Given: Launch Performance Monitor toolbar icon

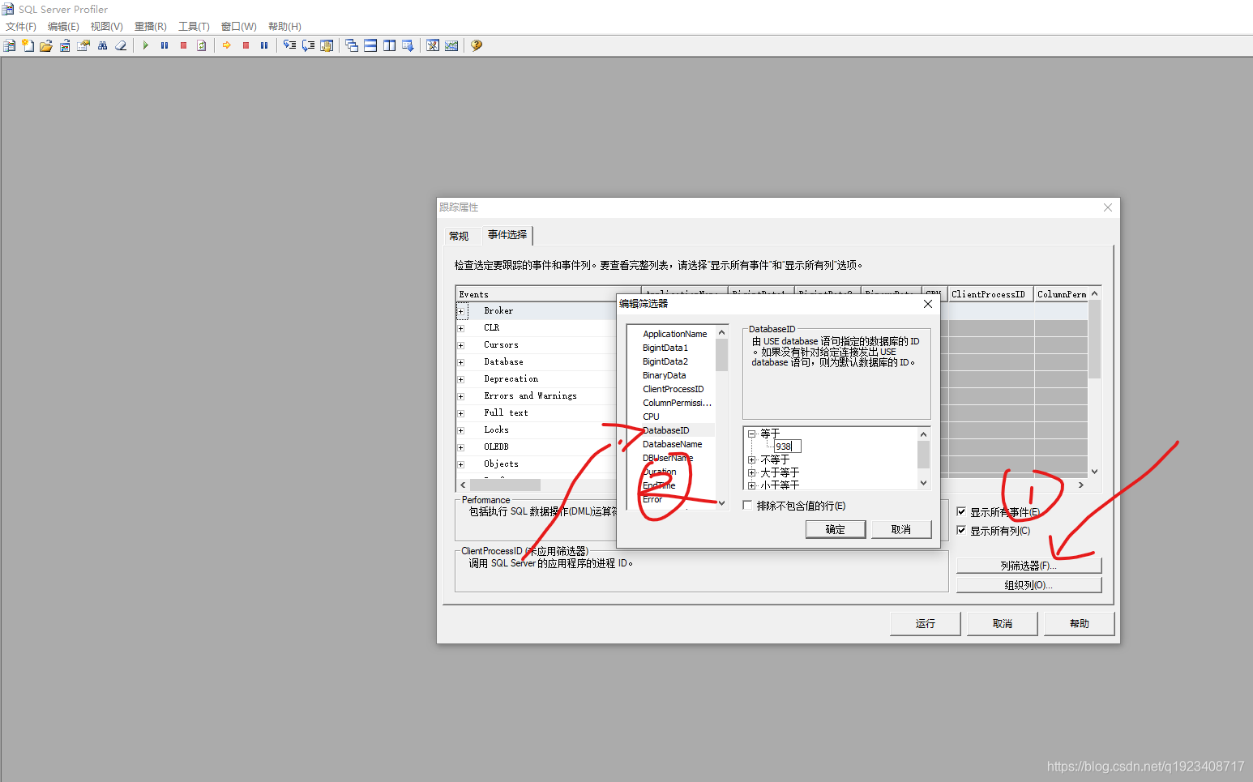Looking at the screenshot, I should click(x=451, y=45).
